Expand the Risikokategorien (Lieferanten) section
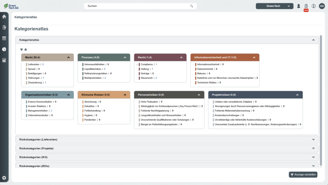Screen dimensions: 328x185 coord(313,139)
